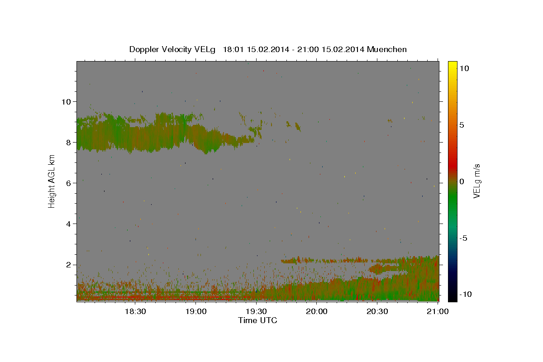Click the height axis label 10

(66, 101)
